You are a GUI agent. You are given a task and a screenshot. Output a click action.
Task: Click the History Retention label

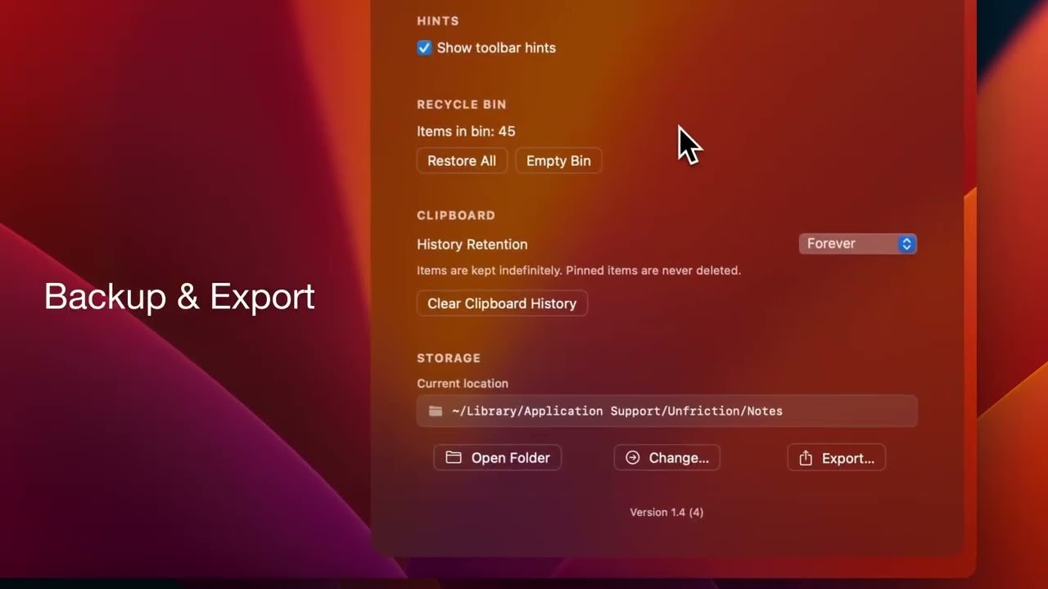pos(472,244)
